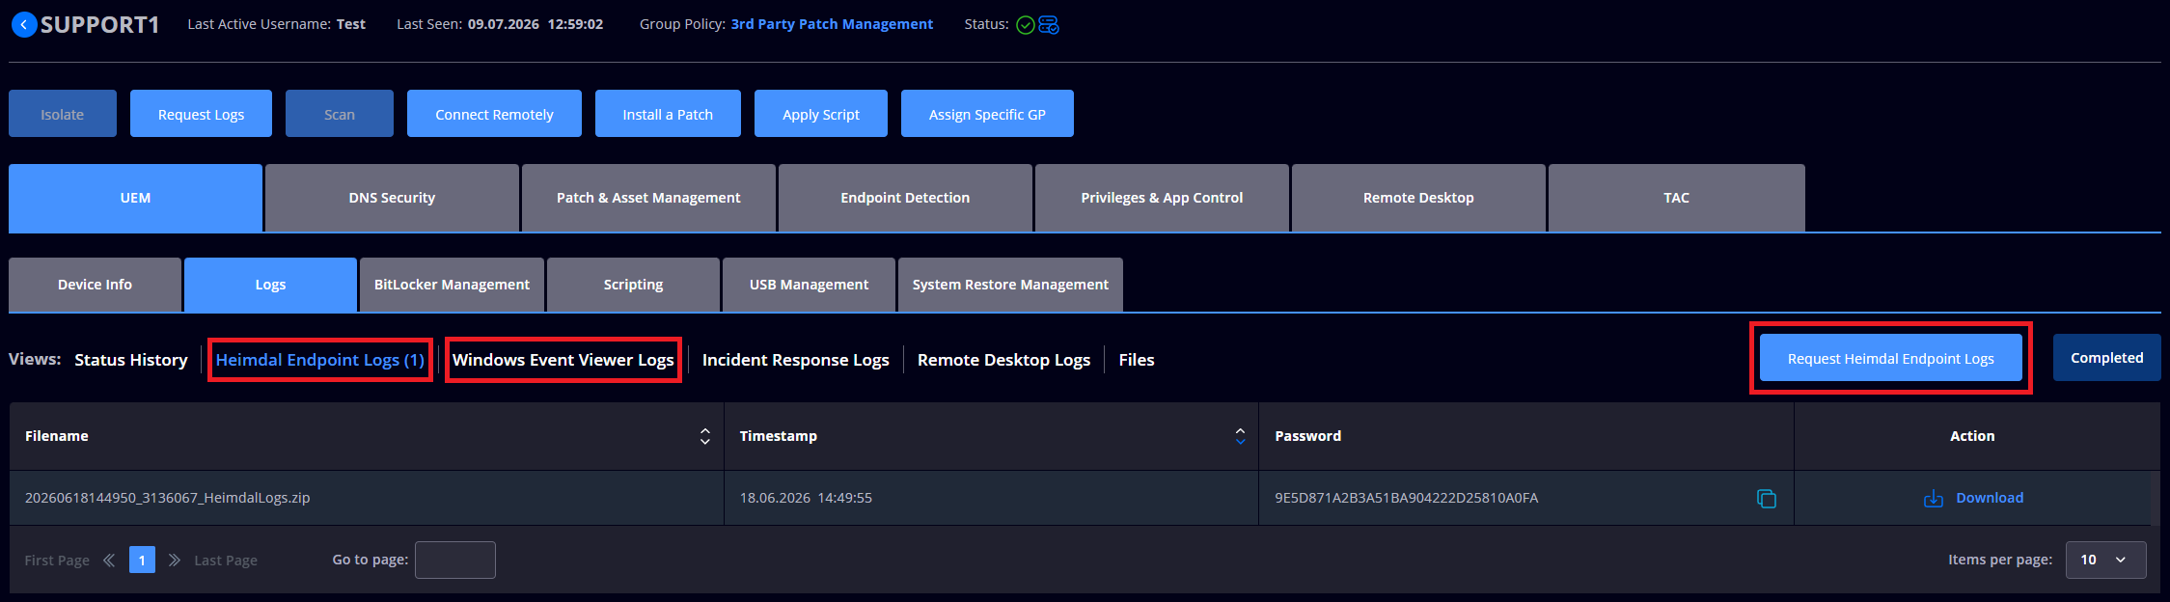Click the Connect Remotely button
This screenshot has height=602, width=2170.
tap(494, 114)
